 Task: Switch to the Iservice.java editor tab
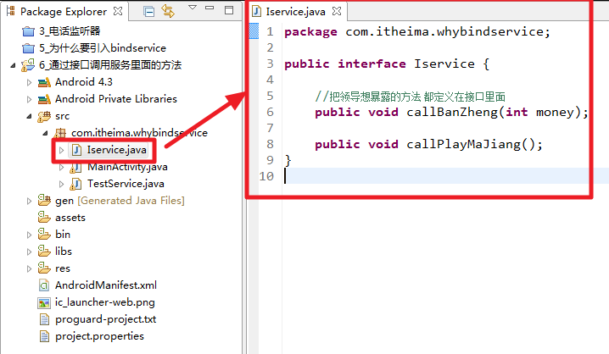pos(295,12)
